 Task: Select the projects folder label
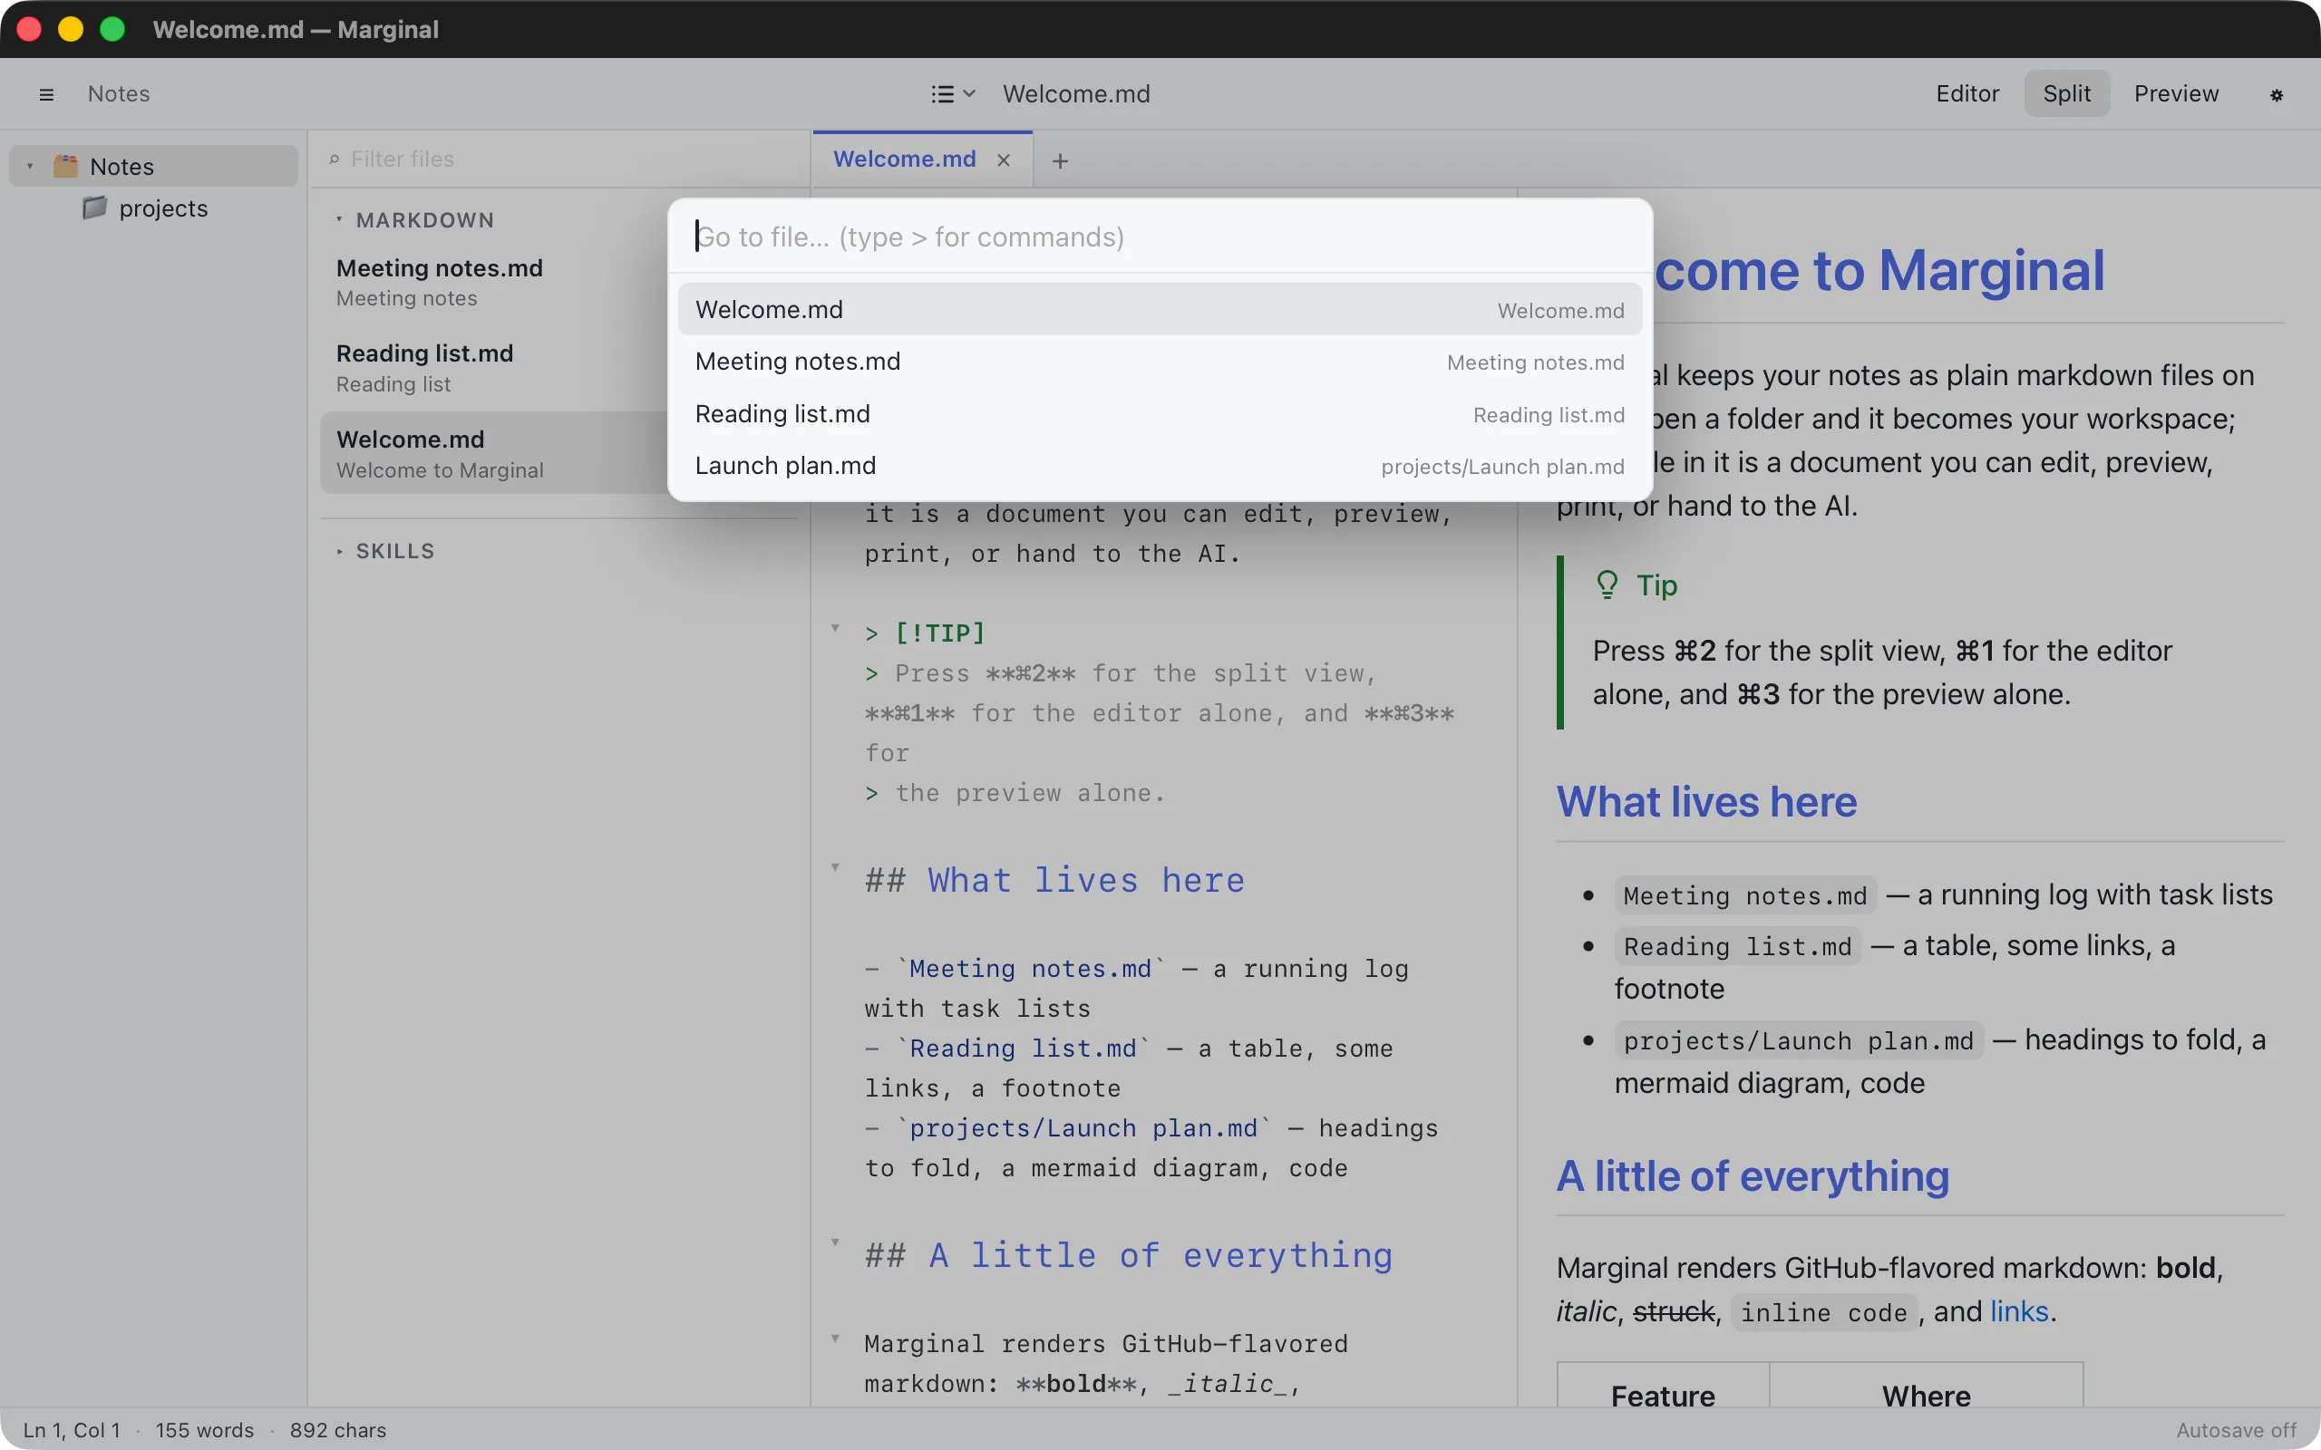tap(163, 208)
